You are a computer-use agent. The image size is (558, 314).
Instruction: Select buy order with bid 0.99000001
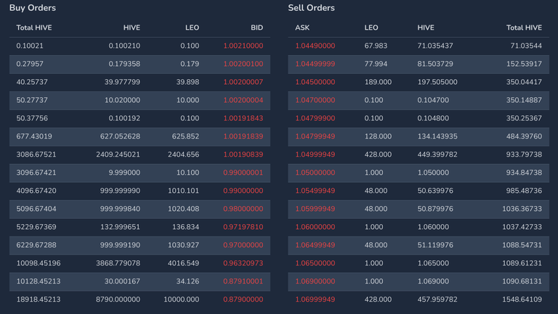coord(139,173)
